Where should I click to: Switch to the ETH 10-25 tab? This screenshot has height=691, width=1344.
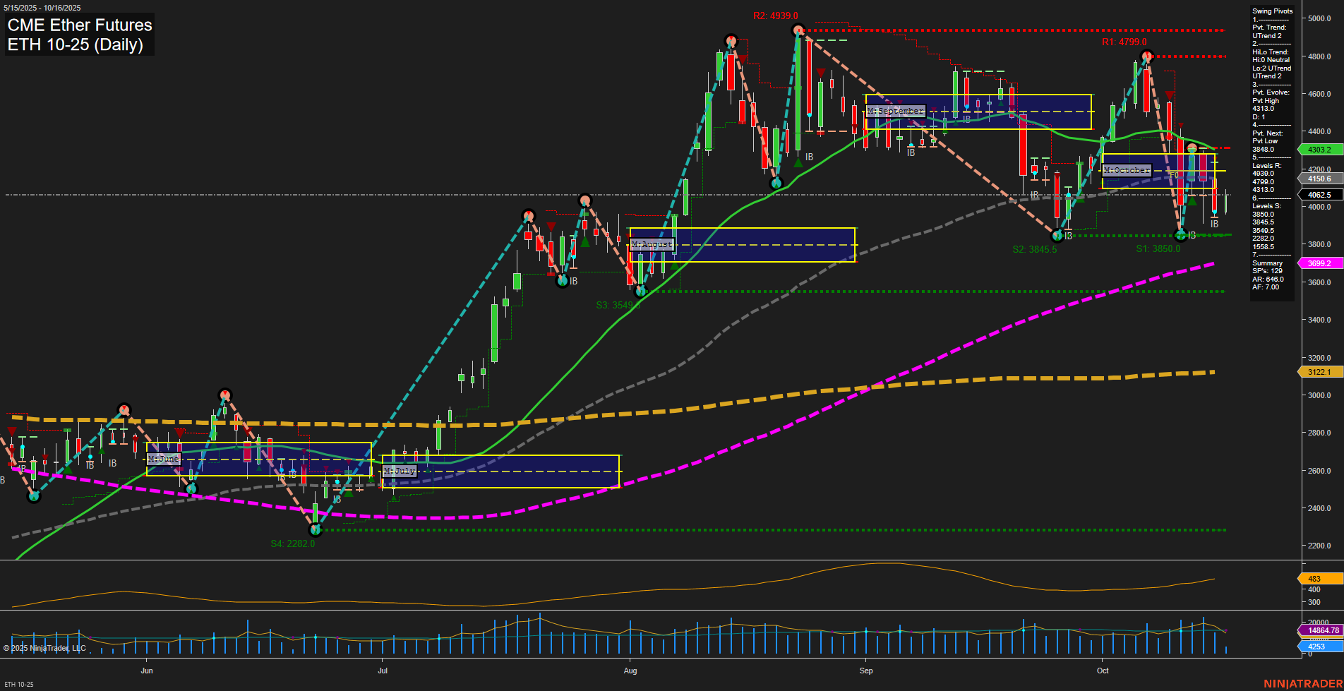coord(18,683)
